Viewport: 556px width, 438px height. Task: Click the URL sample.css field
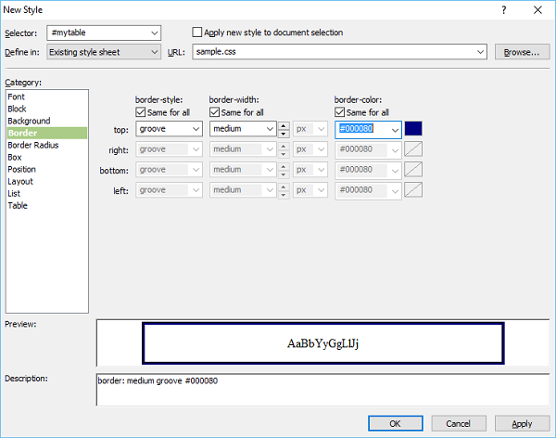pos(339,52)
